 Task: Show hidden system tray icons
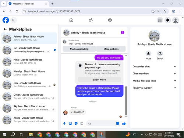142,134
